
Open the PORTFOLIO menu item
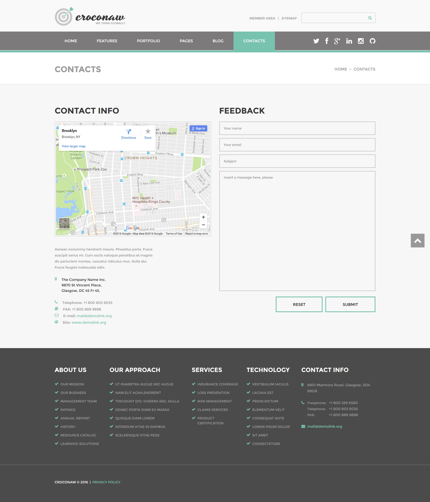click(x=149, y=41)
